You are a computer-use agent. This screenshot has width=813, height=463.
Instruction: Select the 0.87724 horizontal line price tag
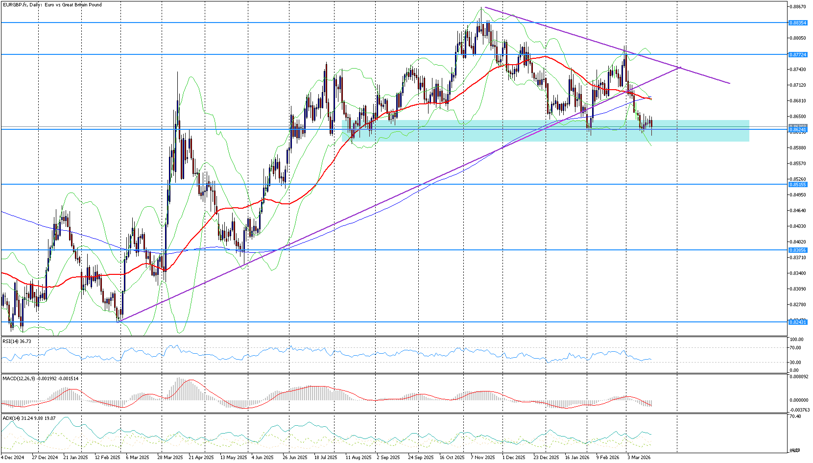798,54
